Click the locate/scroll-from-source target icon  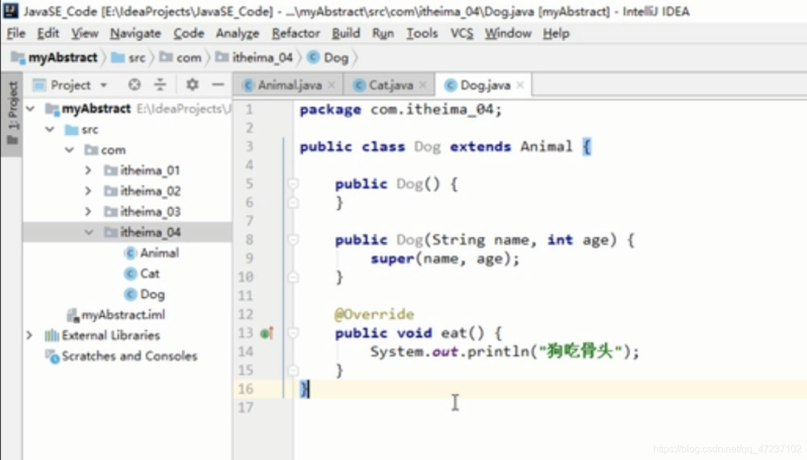(x=134, y=85)
